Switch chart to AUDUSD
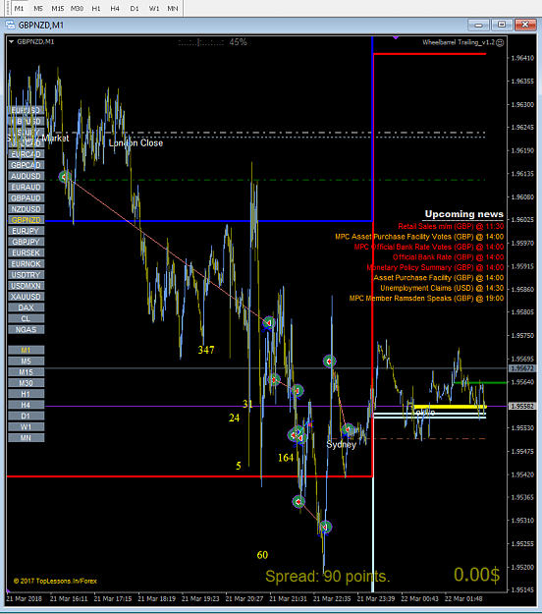Screen dimensions: 542x614 (x=26, y=176)
